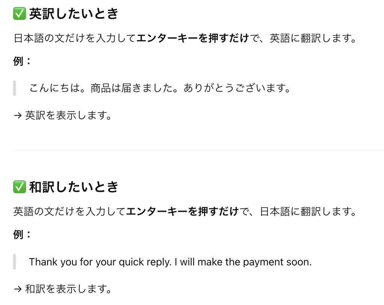Click the second 例: label

click(22, 235)
